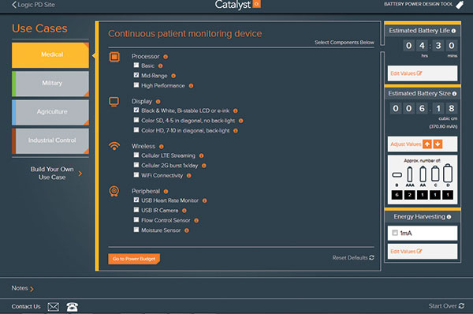Click the Catalyst logo
Screen dimensions: 473x314
pos(238,5)
